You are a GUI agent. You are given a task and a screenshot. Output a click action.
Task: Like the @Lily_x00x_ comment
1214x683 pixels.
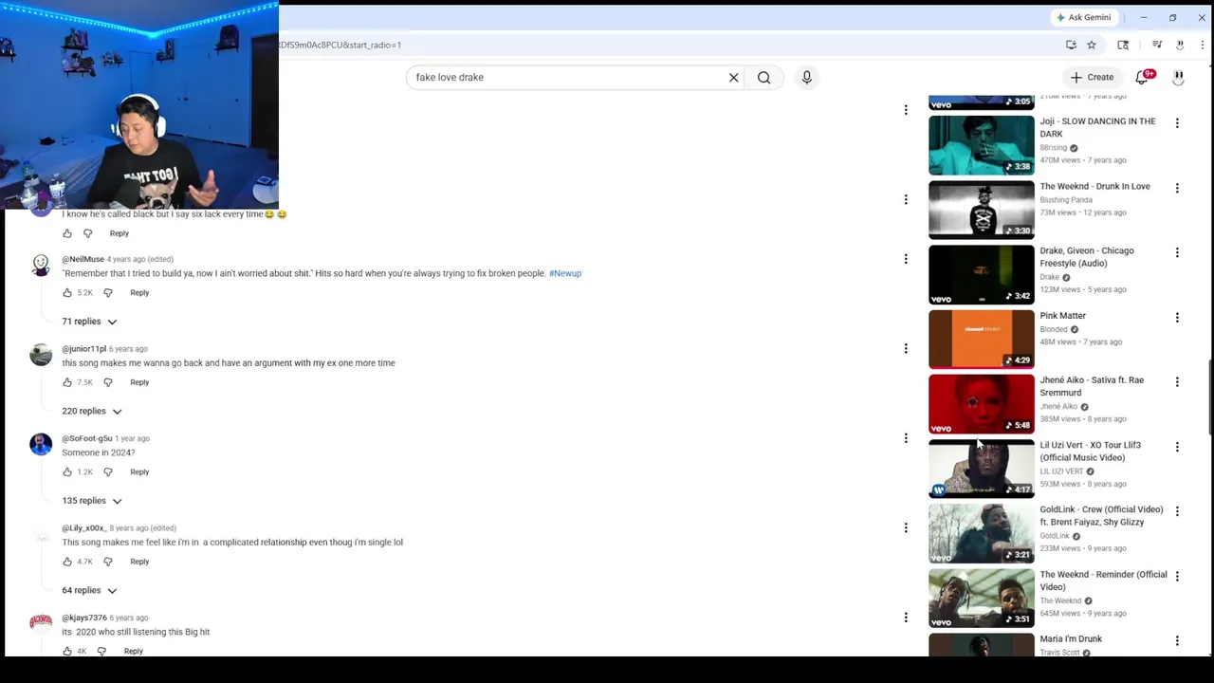67,562
